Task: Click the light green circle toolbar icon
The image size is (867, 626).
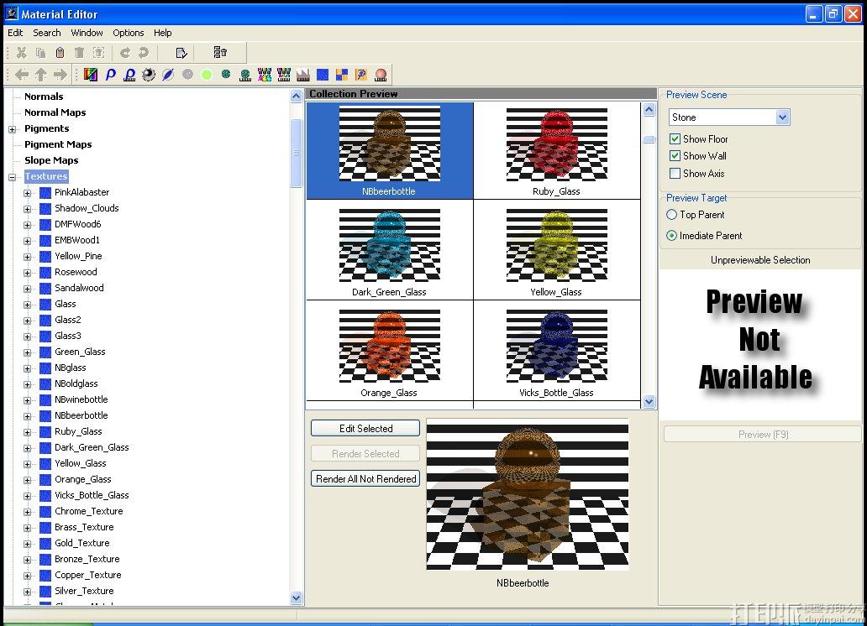Action: pyautogui.click(x=207, y=74)
